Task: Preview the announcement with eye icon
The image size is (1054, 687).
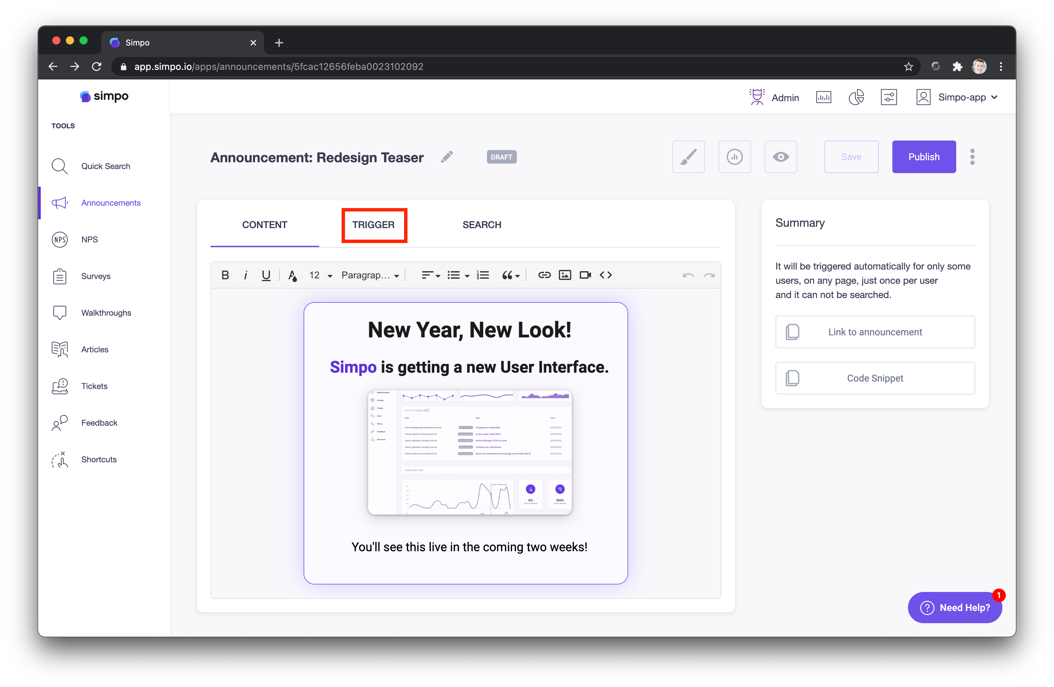Action: [780, 157]
